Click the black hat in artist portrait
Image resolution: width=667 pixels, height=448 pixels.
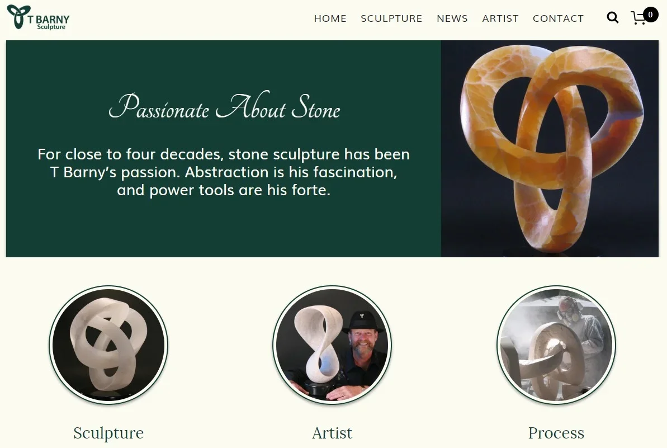point(362,322)
